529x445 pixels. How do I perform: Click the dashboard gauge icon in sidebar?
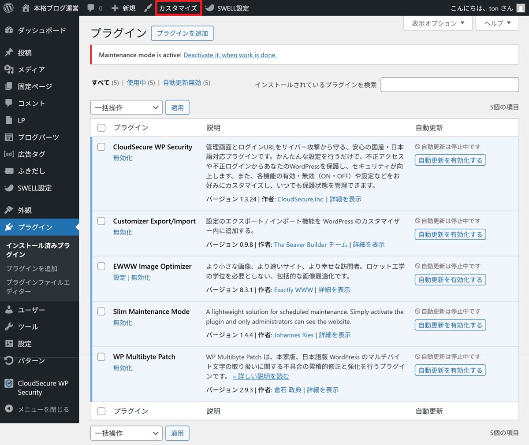(9, 30)
